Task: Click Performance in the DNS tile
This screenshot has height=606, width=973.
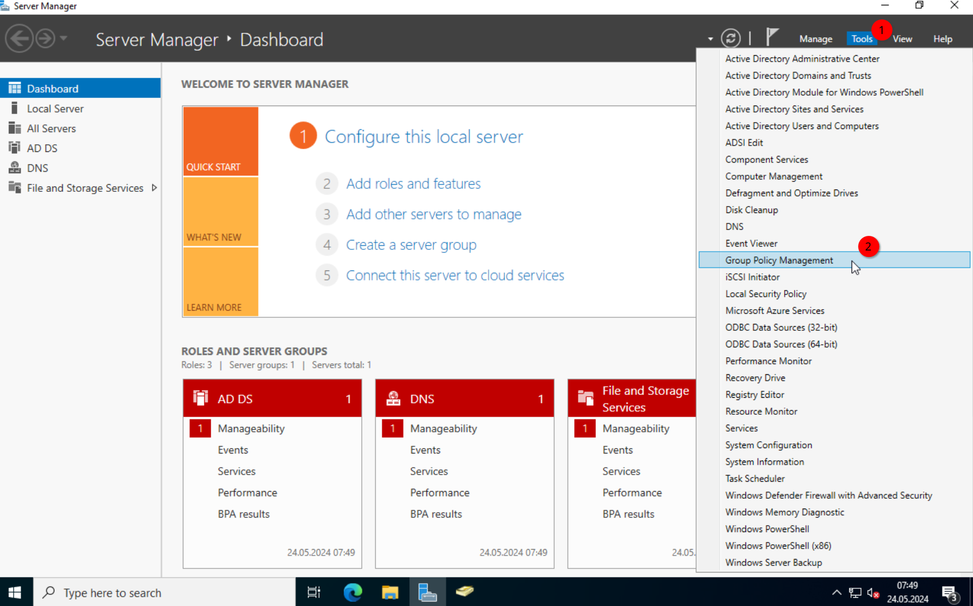Action: pos(439,493)
